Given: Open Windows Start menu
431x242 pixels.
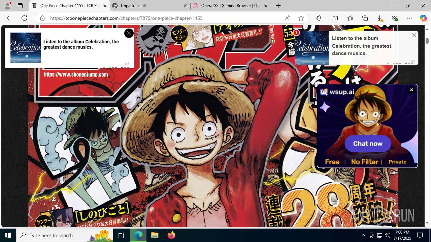Looking at the screenshot, I should 8,235.
